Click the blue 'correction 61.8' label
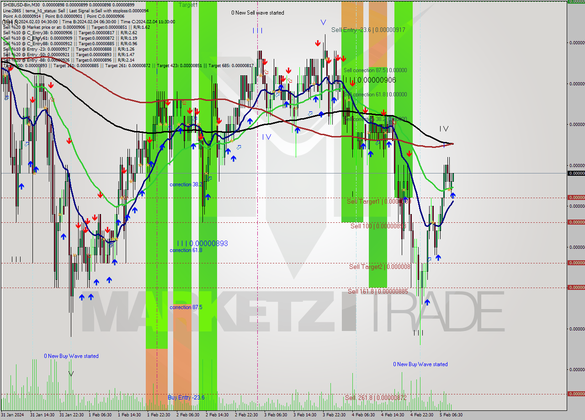The image size is (585, 420). (186, 250)
